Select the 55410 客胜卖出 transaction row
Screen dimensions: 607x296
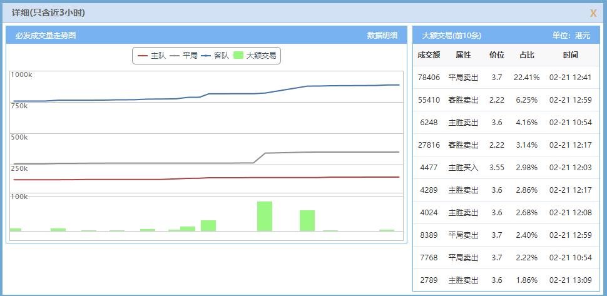[x=506, y=100]
